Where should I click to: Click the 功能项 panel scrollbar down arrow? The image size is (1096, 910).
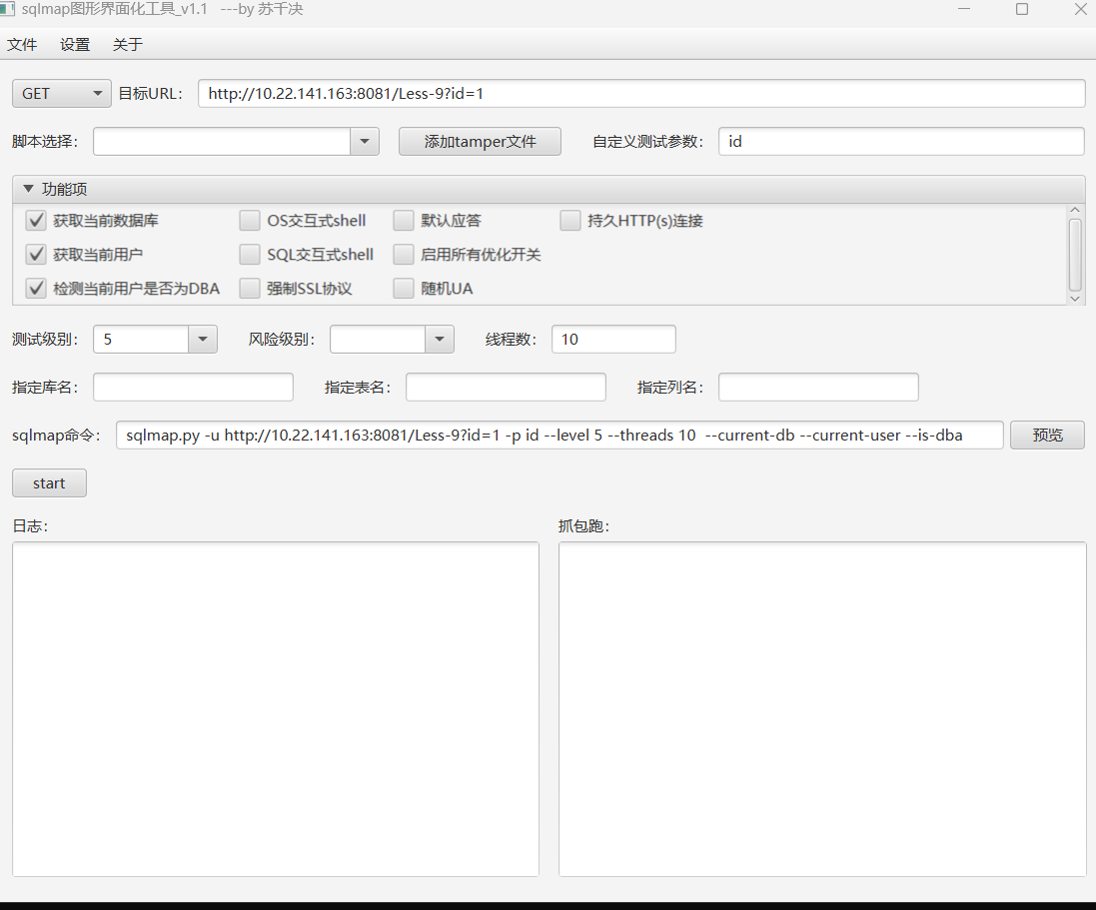1075,298
